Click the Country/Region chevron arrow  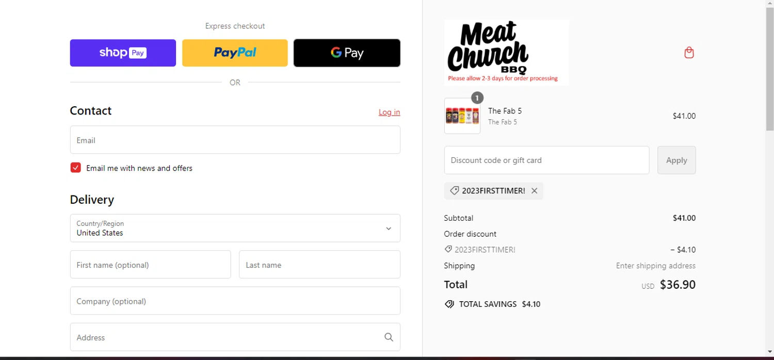389,228
